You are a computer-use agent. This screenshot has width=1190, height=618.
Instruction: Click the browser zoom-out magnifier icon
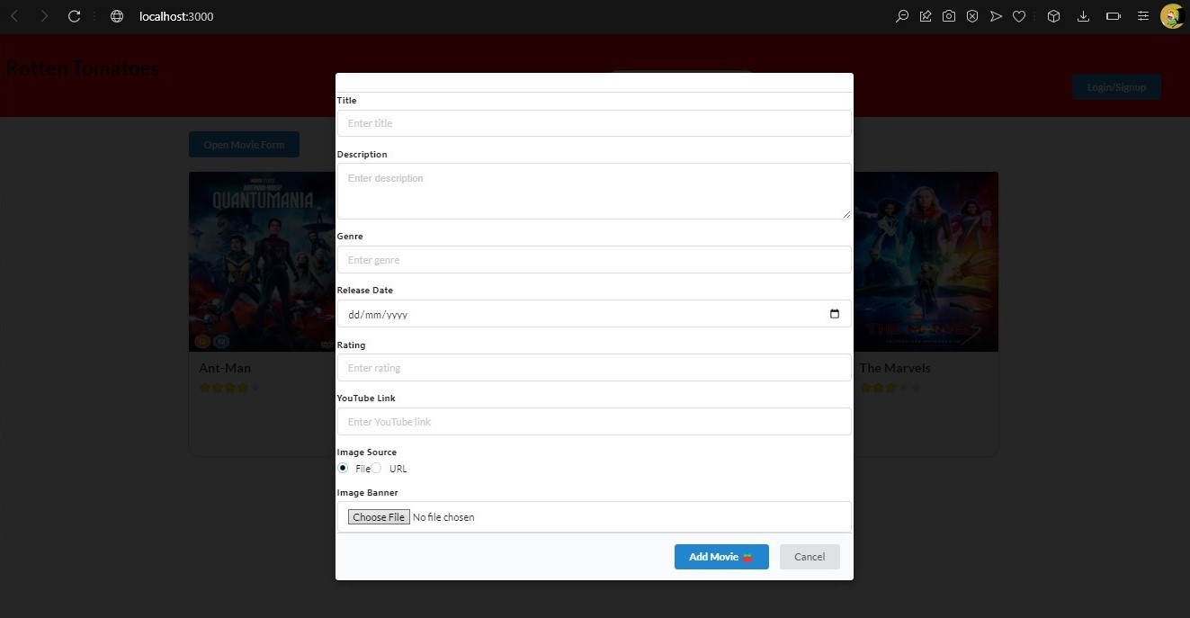pos(902,16)
